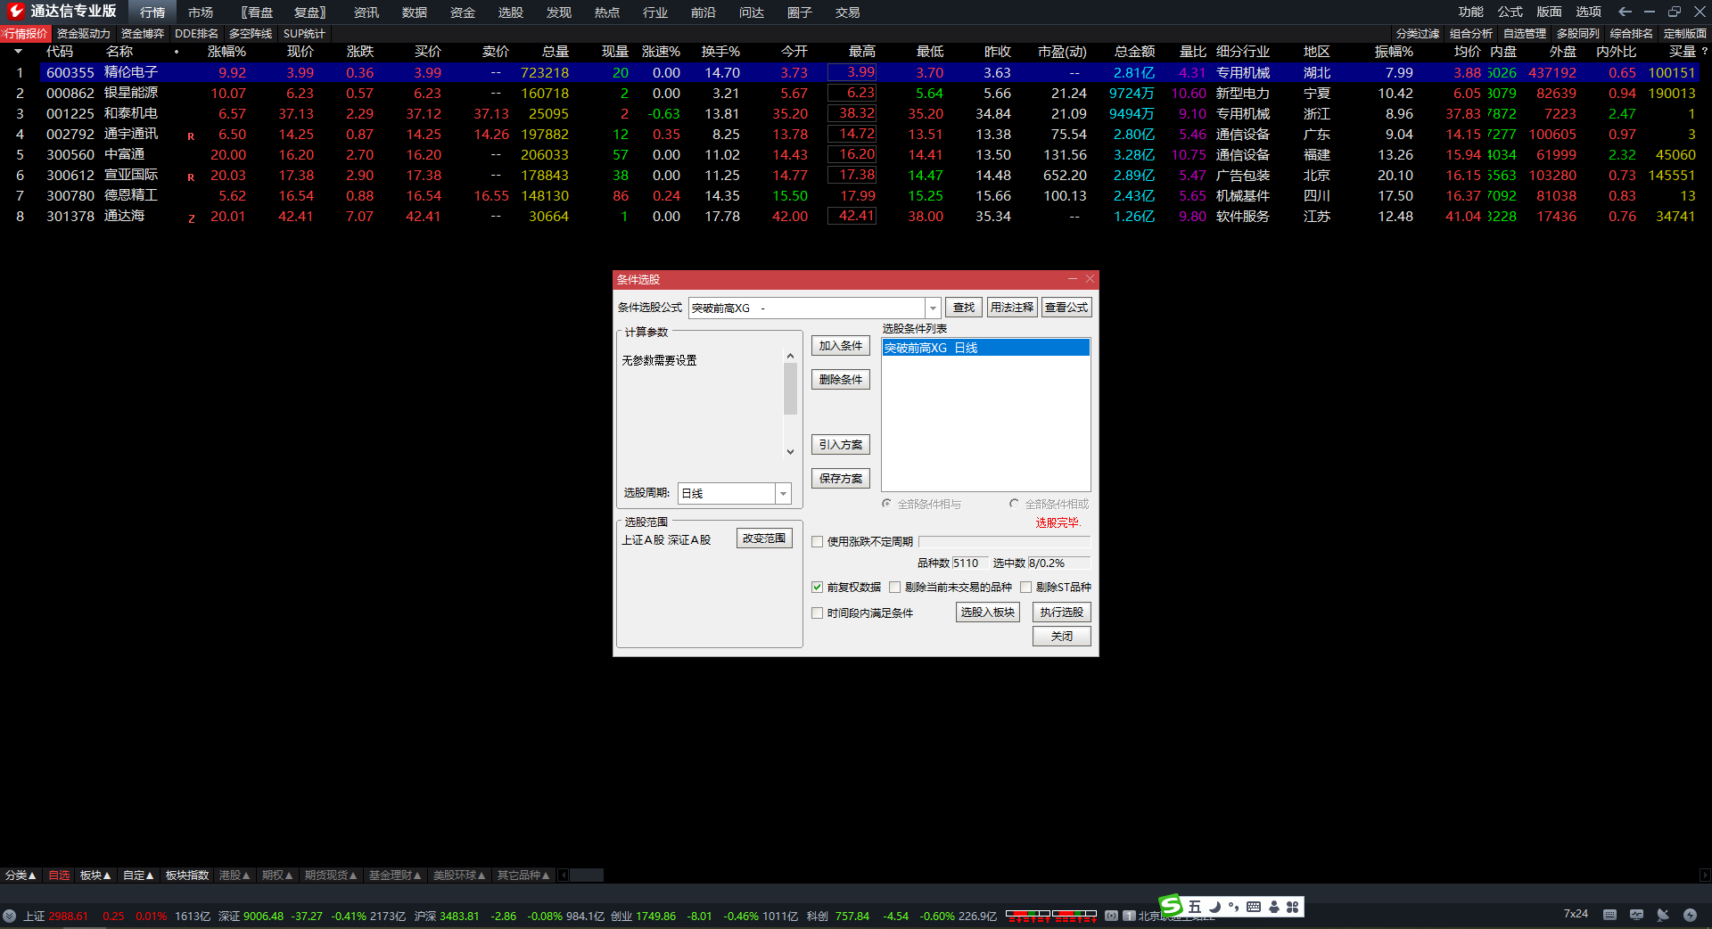The width and height of the screenshot is (1712, 929).
Task: Click the Sogou S input method logo
Action: (1171, 906)
